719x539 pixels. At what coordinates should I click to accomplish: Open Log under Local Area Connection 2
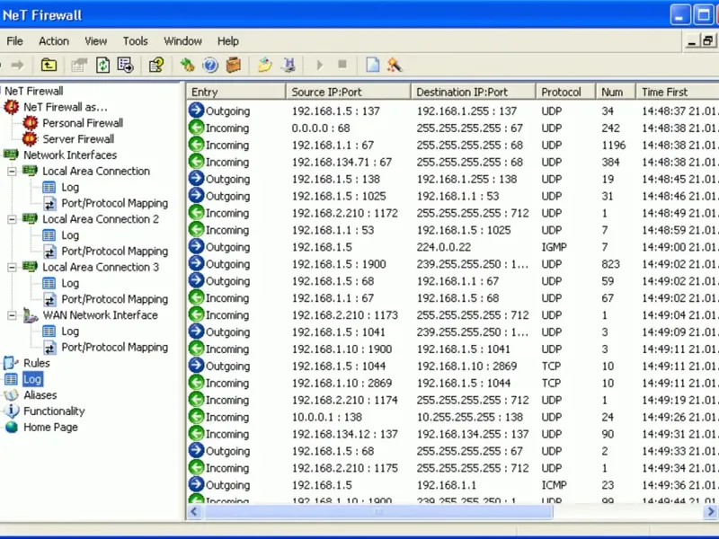[x=70, y=235]
